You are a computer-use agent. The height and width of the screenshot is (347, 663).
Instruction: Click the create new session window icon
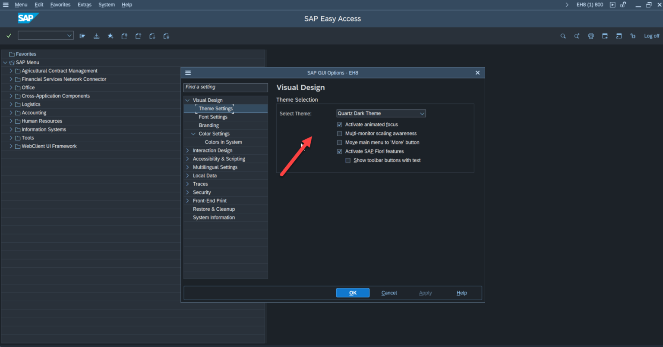[605, 36]
